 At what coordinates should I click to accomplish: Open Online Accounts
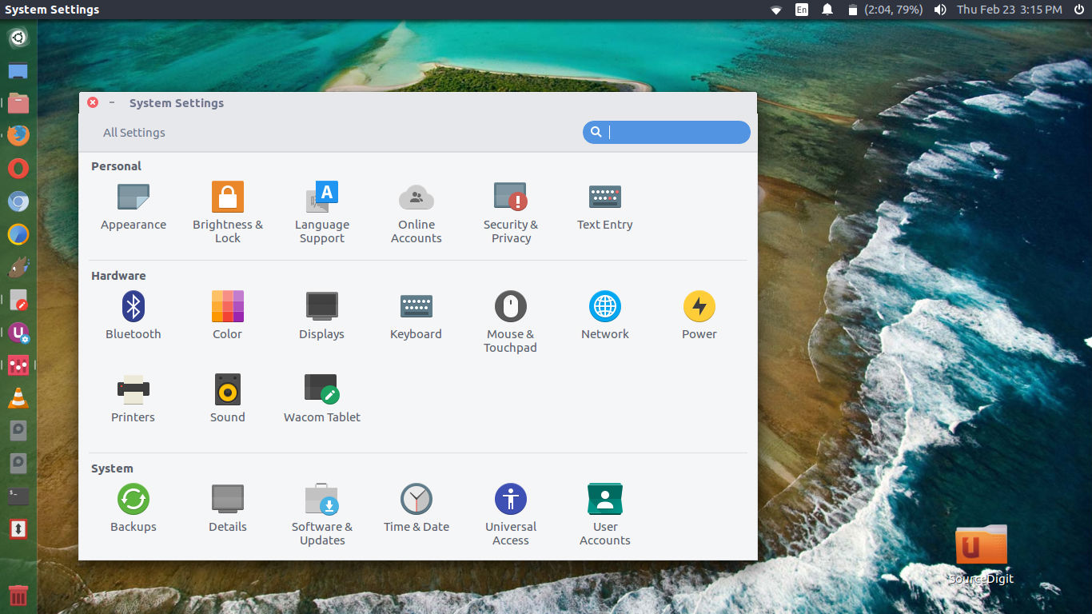(x=416, y=208)
